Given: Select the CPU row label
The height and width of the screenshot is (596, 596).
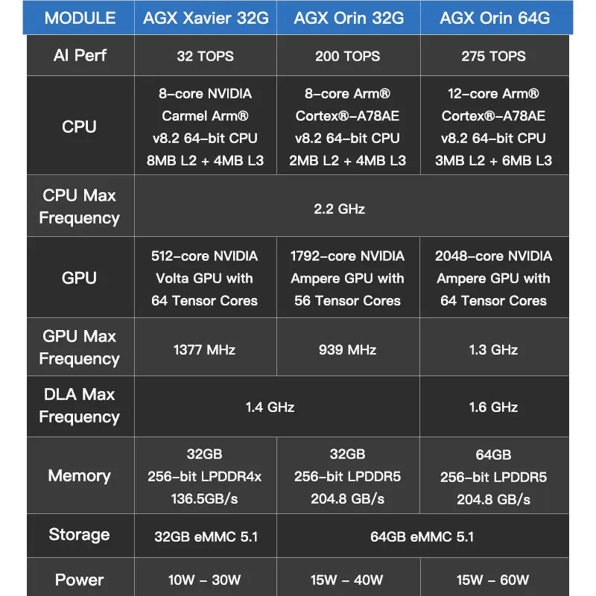Looking at the screenshot, I should [x=80, y=127].
